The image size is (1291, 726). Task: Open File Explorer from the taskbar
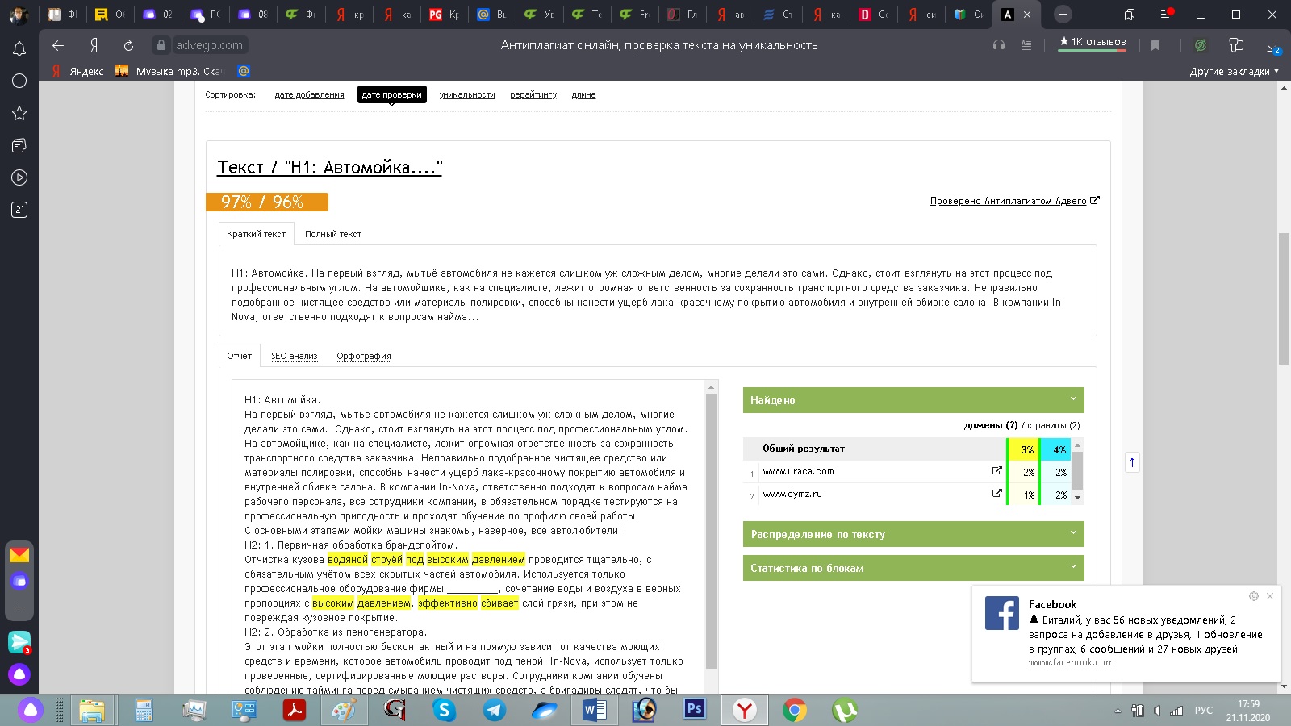[91, 710]
